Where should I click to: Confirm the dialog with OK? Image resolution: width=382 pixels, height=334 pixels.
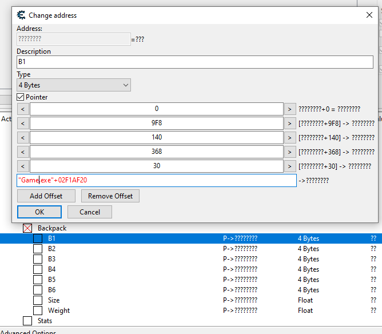pyautogui.click(x=39, y=212)
